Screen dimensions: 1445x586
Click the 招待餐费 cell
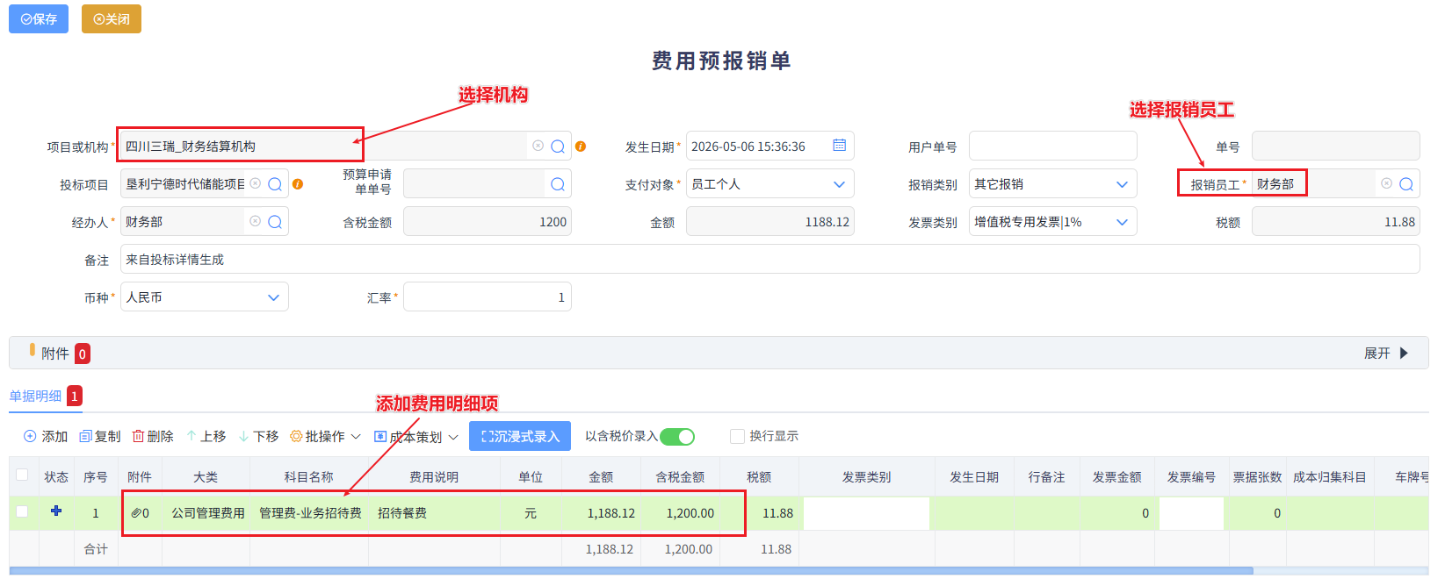435,513
